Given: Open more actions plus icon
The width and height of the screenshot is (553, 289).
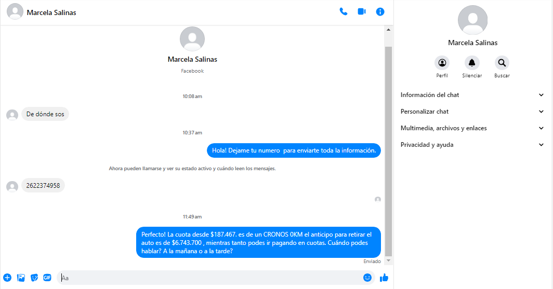Looking at the screenshot, I should pyautogui.click(x=7, y=278).
